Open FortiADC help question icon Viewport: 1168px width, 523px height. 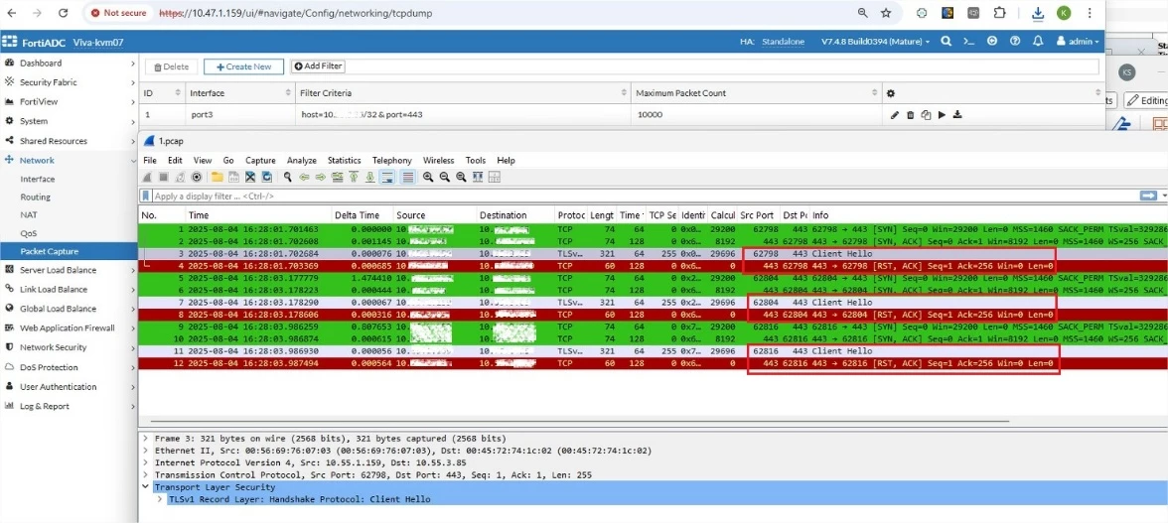point(1015,42)
